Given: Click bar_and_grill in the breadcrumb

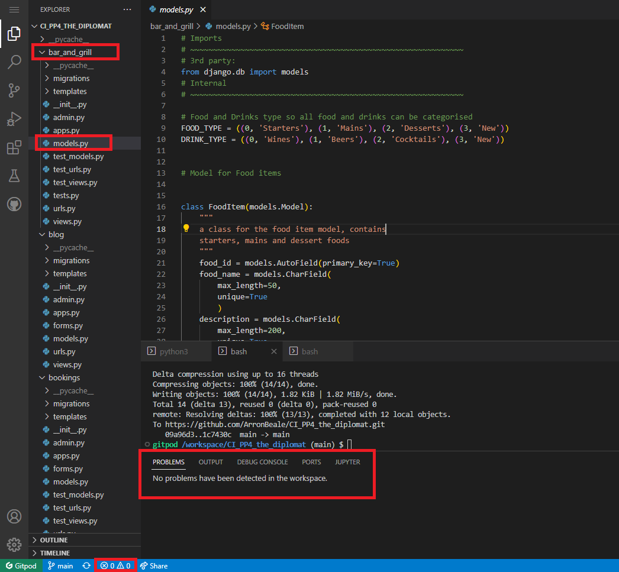Looking at the screenshot, I should click(x=172, y=26).
